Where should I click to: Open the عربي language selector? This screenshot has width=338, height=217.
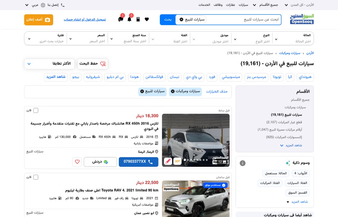(32, 5)
